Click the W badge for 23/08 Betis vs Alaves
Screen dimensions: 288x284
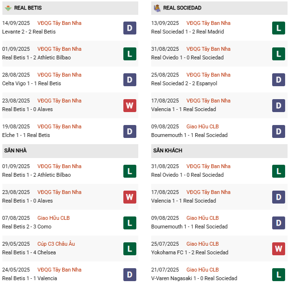(x=130, y=105)
